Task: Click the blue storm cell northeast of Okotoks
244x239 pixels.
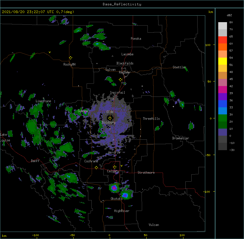Action: (x=125, y=195)
